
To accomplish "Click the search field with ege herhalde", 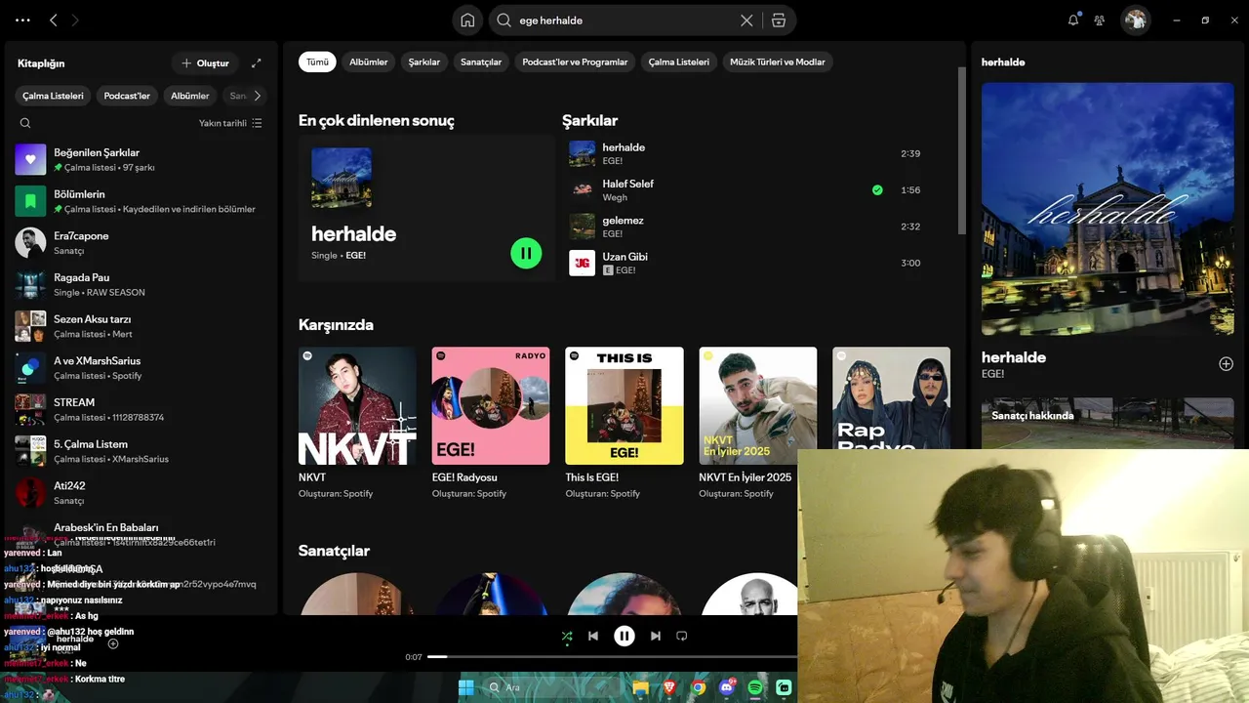I will 624,21.
